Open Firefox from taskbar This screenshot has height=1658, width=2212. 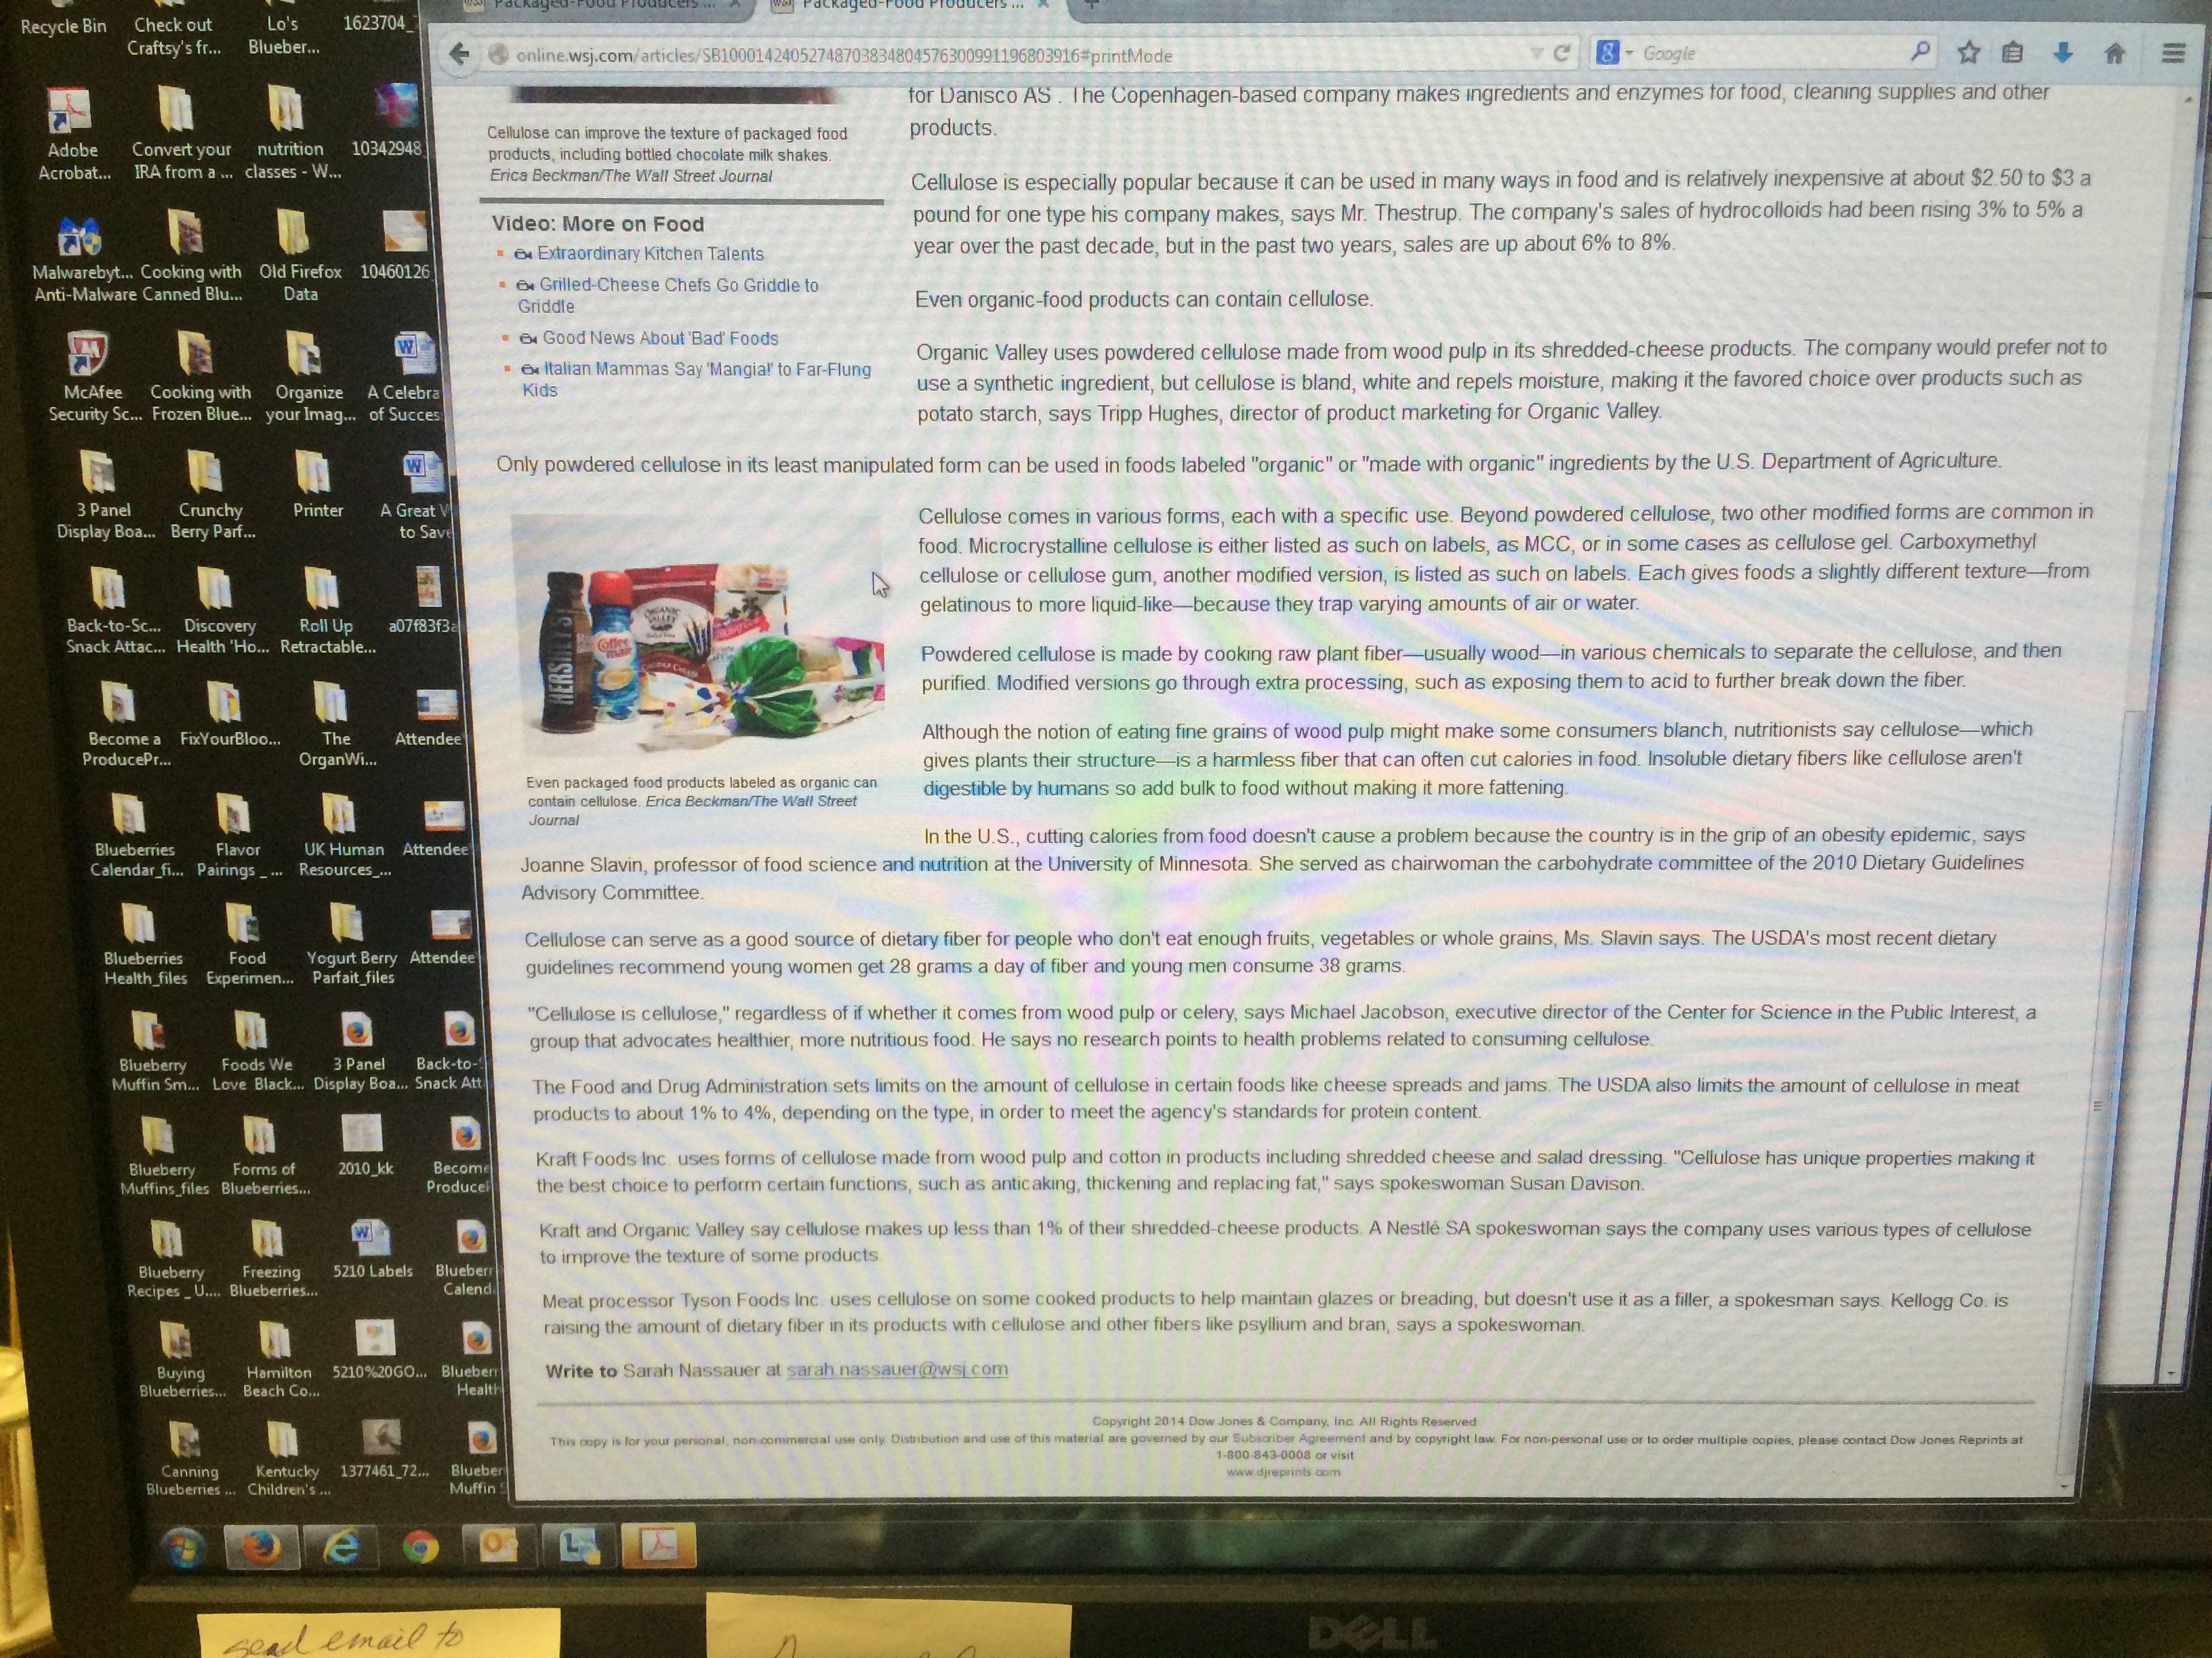pos(262,1547)
